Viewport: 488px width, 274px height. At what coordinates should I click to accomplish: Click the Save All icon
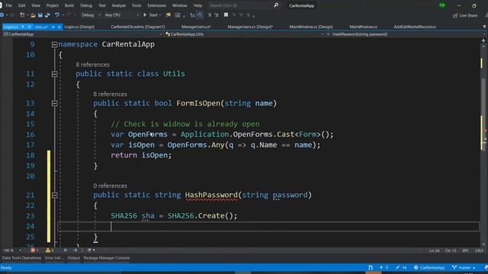click(47, 15)
